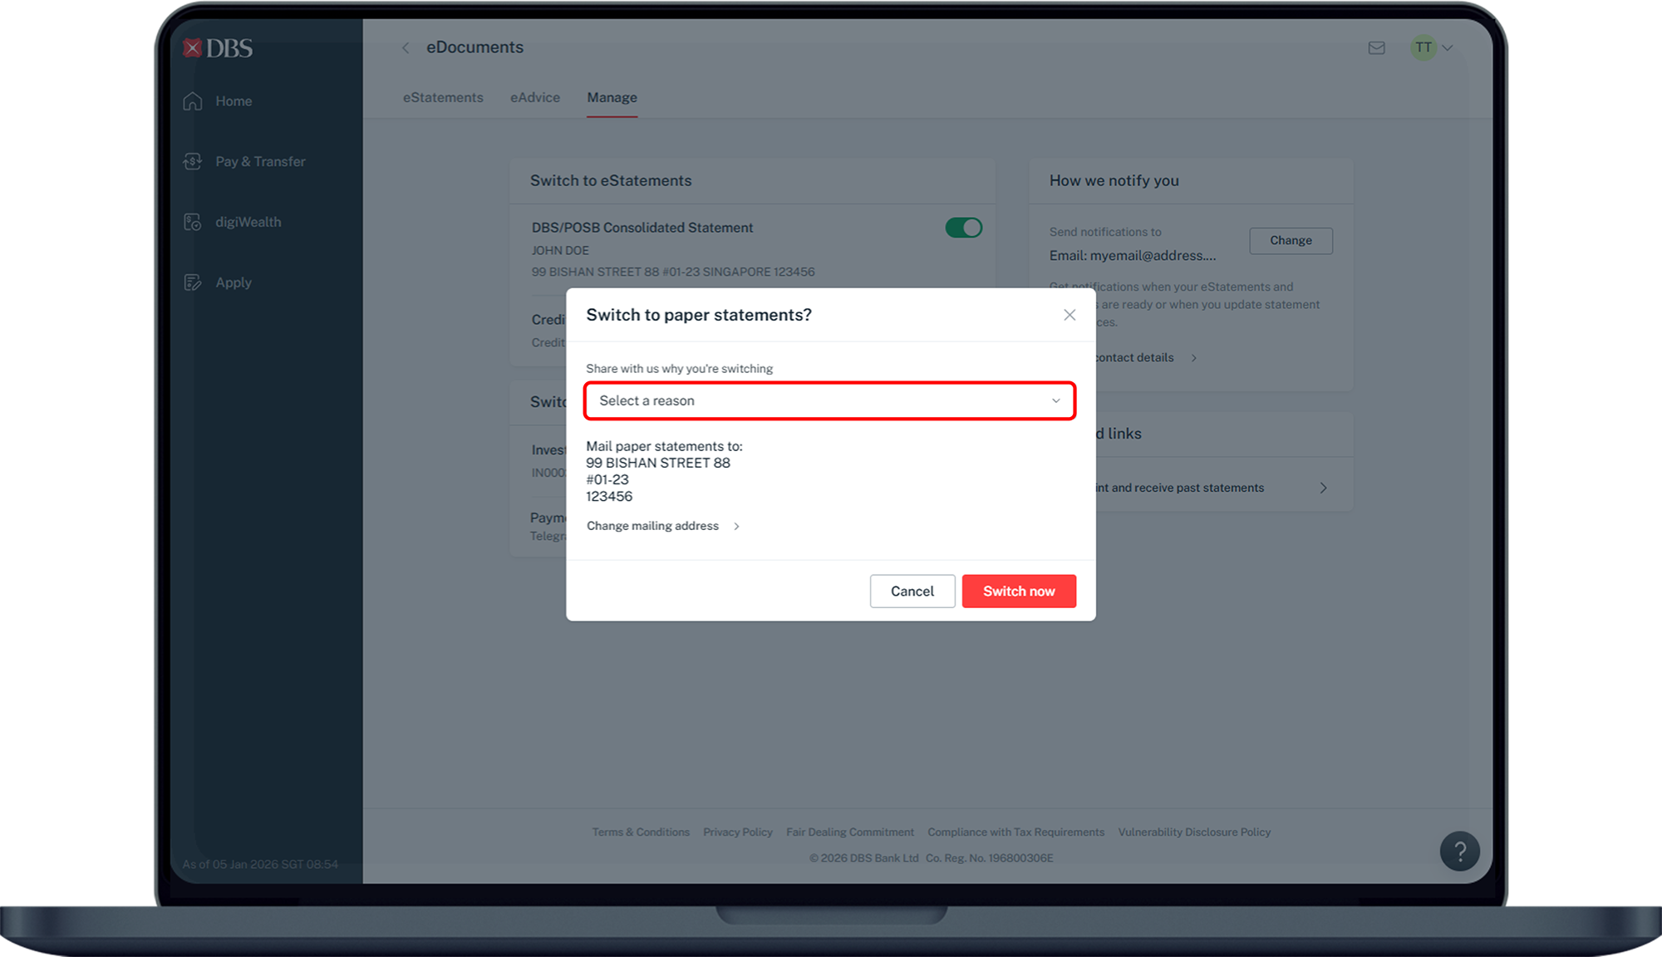1662x957 pixels.
Task: Click the help question mark button
Action: [x=1459, y=851]
